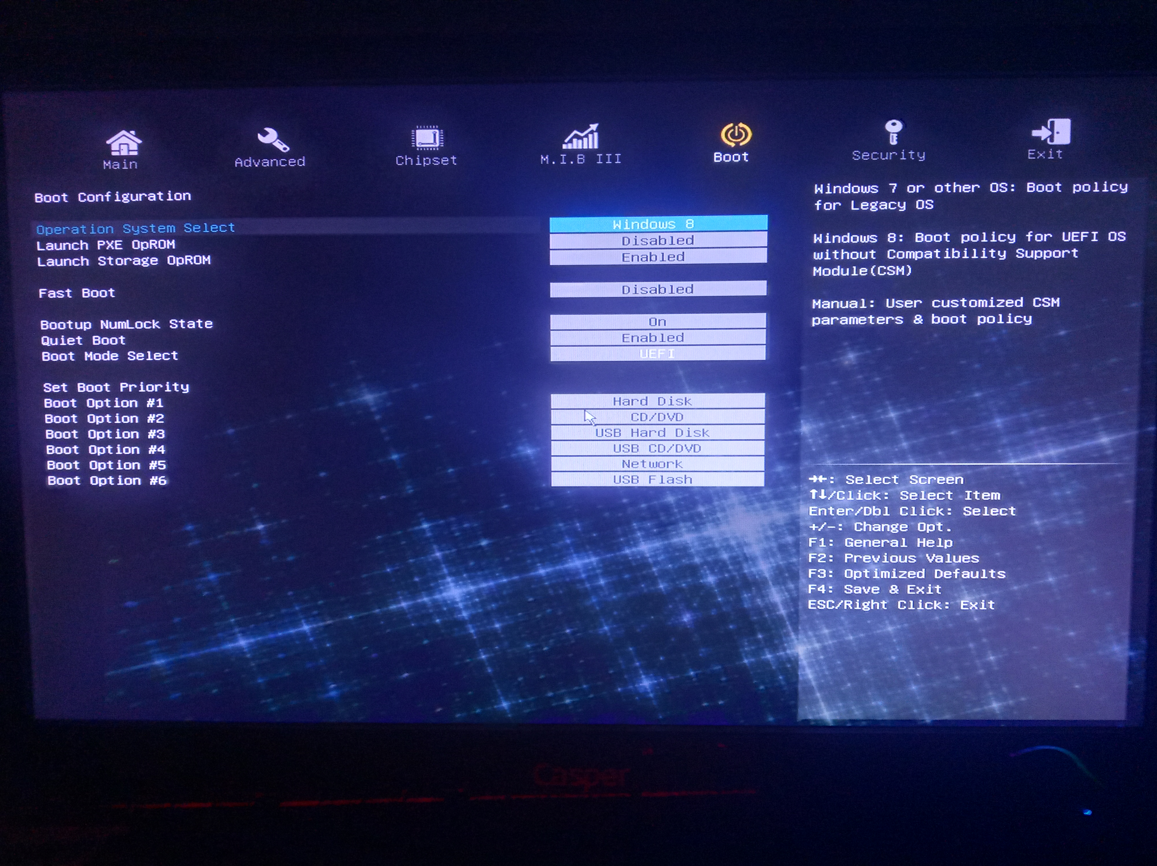The width and height of the screenshot is (1157, 866).
Task: Open Boot Mode Select UEFI dropdown
Action: [658, 354]
